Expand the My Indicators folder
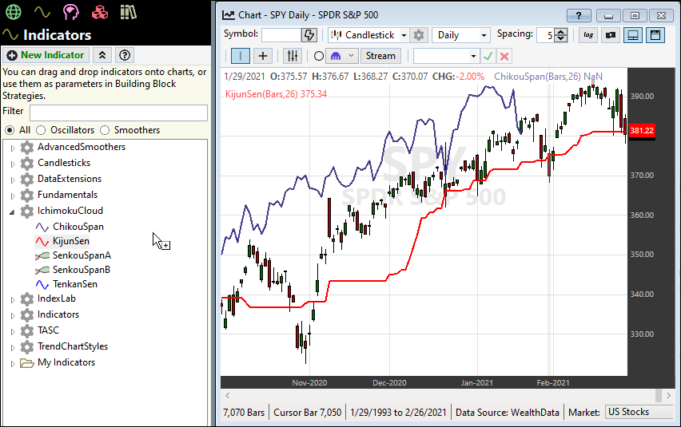The image size is (681, 427). pos(13,364)
